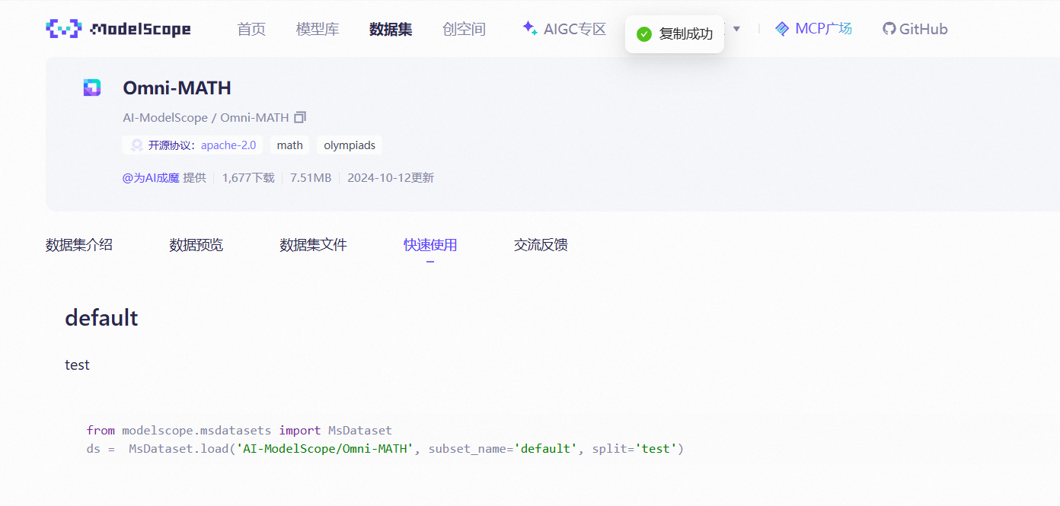Click the 2024-10-12更新 date text

coord(391,178)
